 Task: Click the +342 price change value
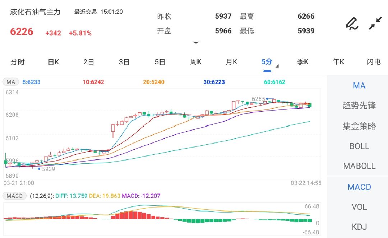point(53,33)
